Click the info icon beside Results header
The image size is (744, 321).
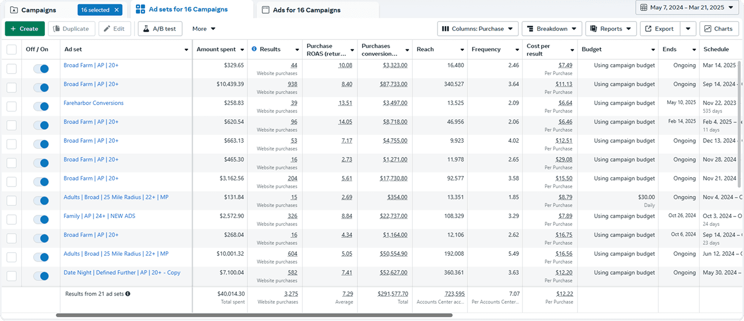point(254,49)
